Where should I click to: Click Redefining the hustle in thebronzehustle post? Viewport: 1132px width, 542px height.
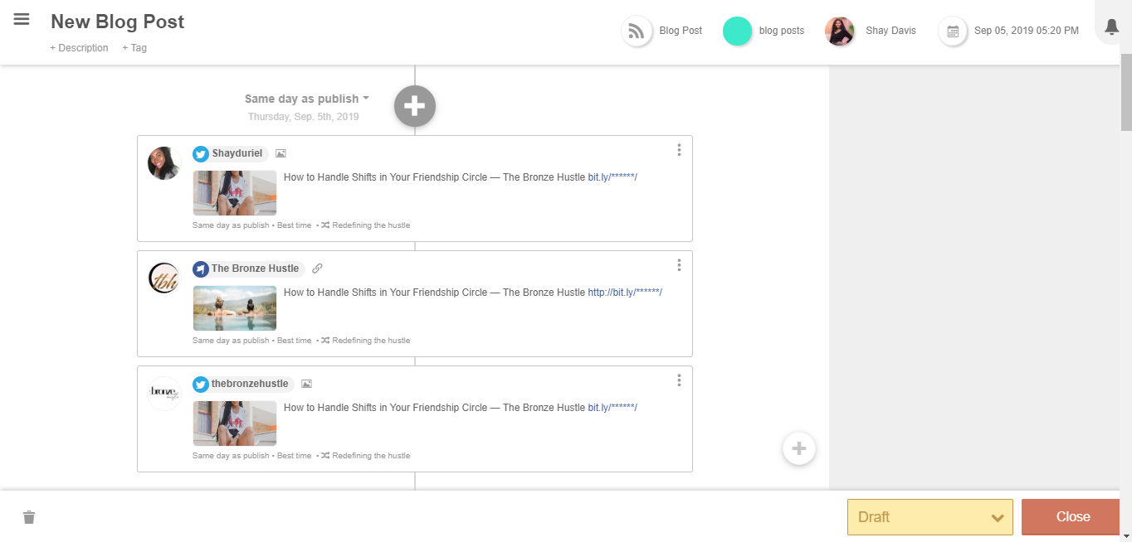tap(371, 456)
